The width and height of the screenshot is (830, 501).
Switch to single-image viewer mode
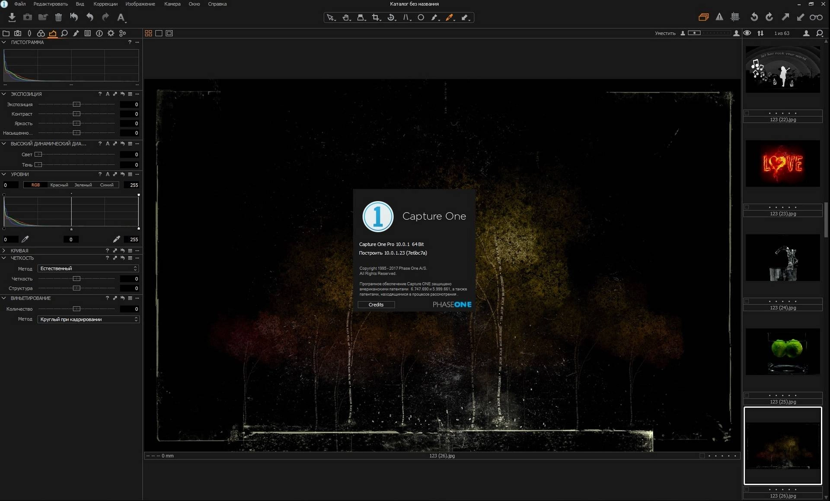159,33
